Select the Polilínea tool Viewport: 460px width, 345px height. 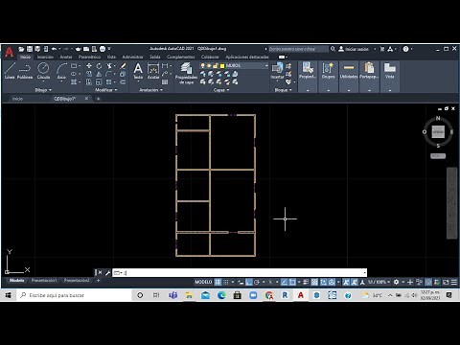[x=25, y=71]
